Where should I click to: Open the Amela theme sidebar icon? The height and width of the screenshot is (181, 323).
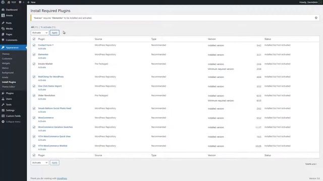click(x=3, y=16)
